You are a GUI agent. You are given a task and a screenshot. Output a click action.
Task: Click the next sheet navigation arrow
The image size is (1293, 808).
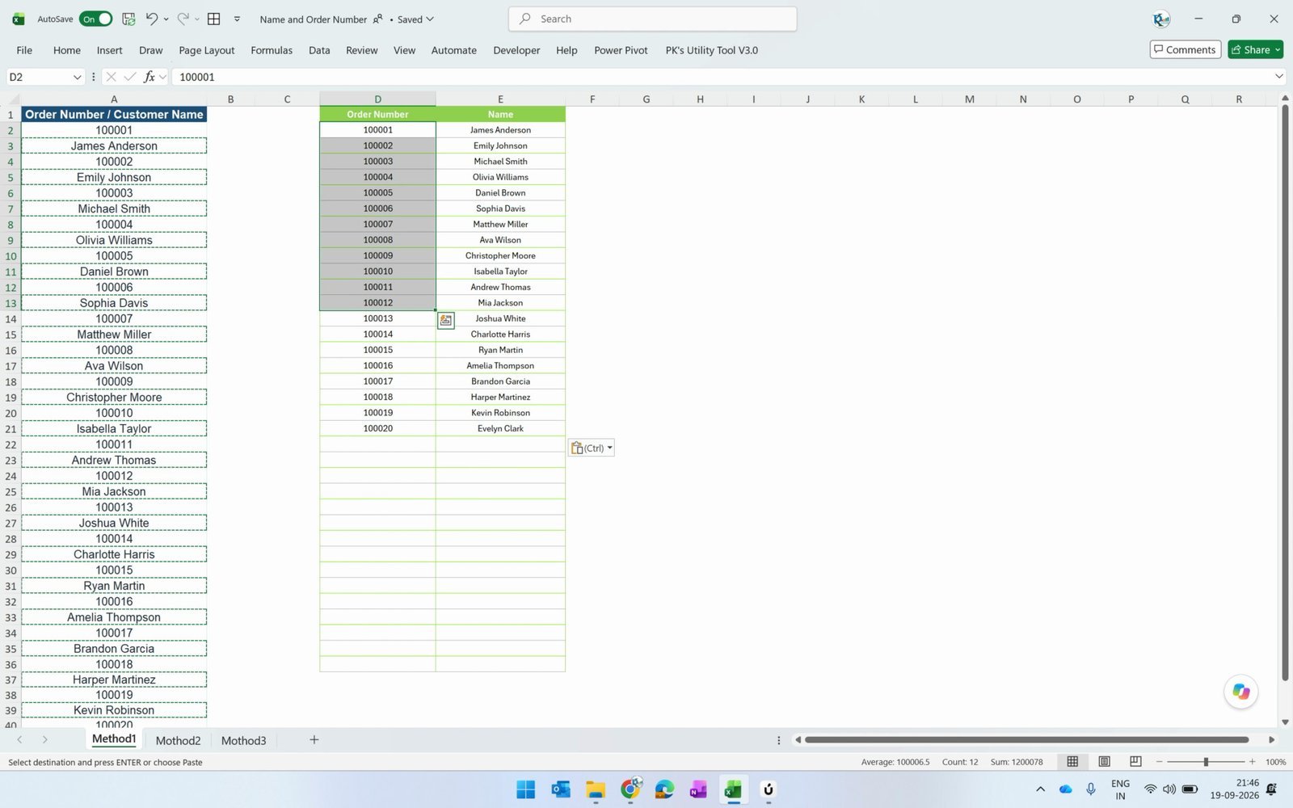click(45, 740)
